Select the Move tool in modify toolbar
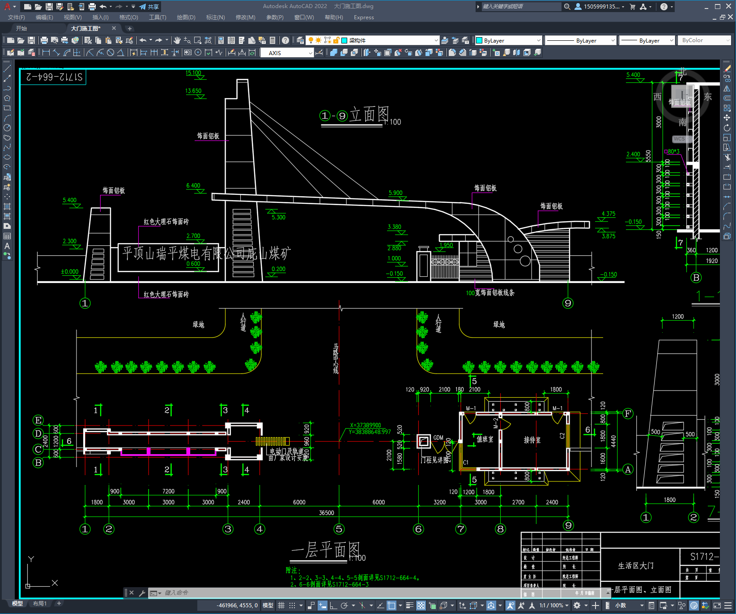This screenshot has width=736, height=614. (x=727, y=118)
